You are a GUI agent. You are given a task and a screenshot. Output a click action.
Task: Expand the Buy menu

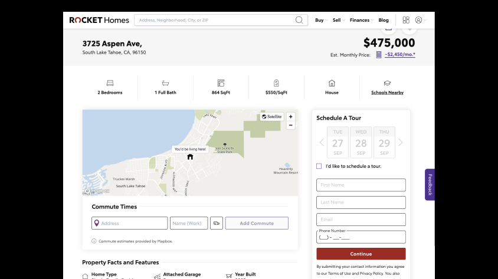[x=321, y=20]
